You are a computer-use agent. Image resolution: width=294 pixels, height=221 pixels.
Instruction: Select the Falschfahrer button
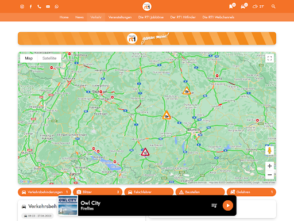pos(149,192)
